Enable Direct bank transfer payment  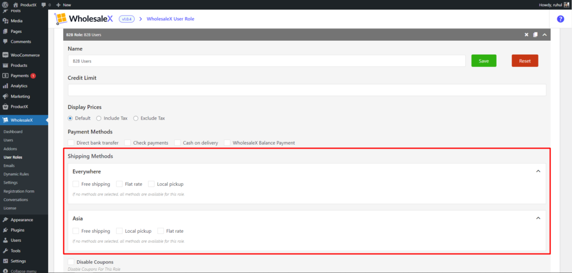(71, 142)
